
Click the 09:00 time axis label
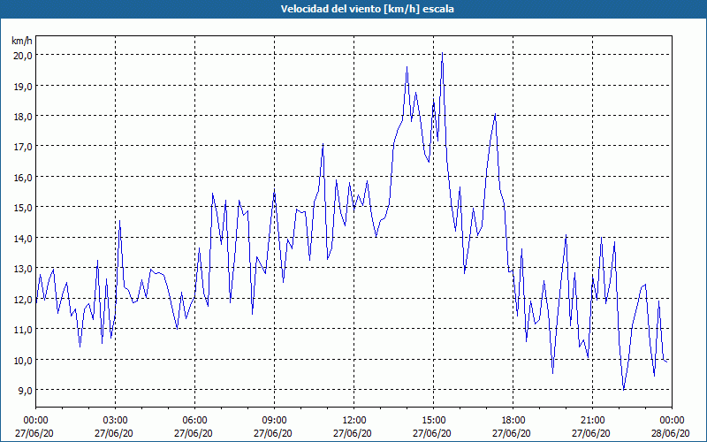click(274, 421)
